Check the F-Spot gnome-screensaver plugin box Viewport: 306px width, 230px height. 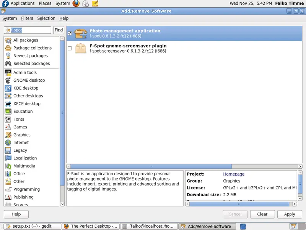(x=70, y=48)
